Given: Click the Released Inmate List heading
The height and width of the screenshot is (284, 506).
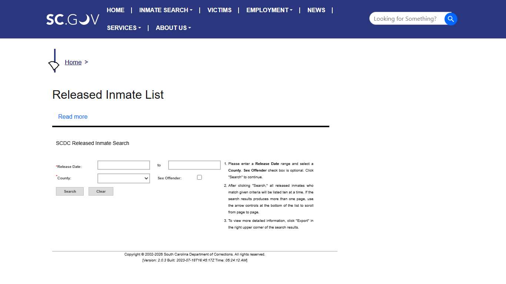Looking at the screenshot, I should point(108,95).
